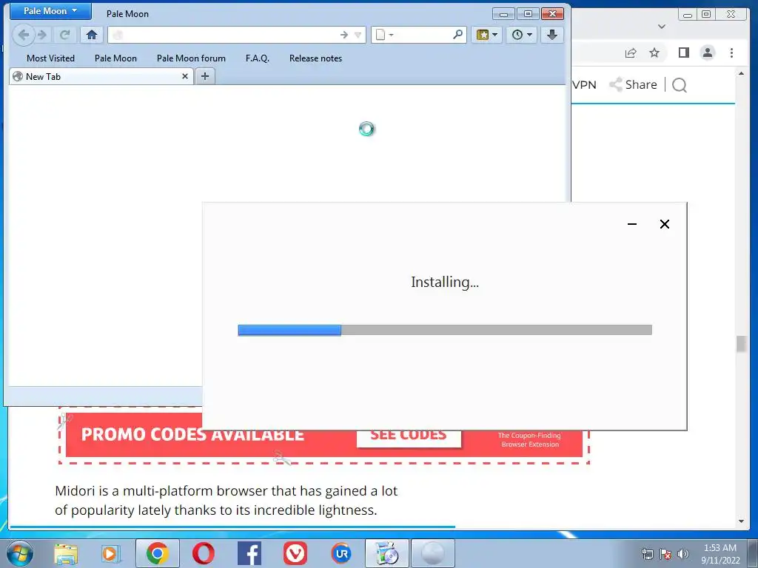Go back using Pale Moon back arrow

coord(22,35)
